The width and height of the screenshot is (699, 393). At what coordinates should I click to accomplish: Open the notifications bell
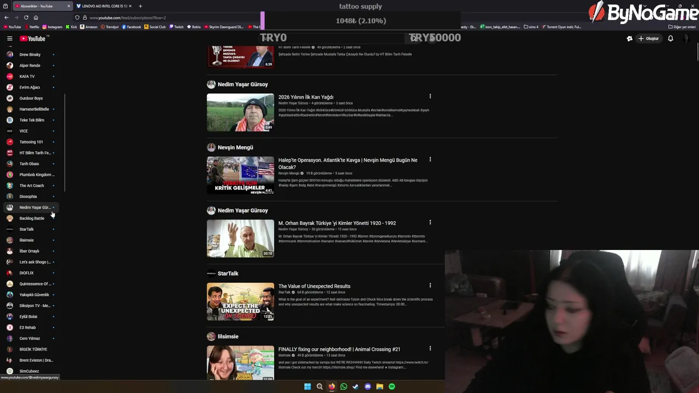[671, 39]
